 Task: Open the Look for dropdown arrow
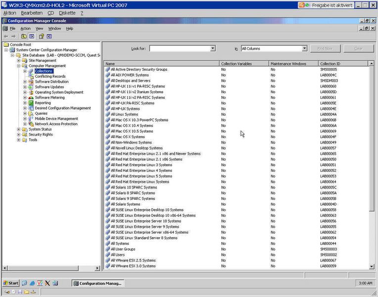tap(213, 49)
